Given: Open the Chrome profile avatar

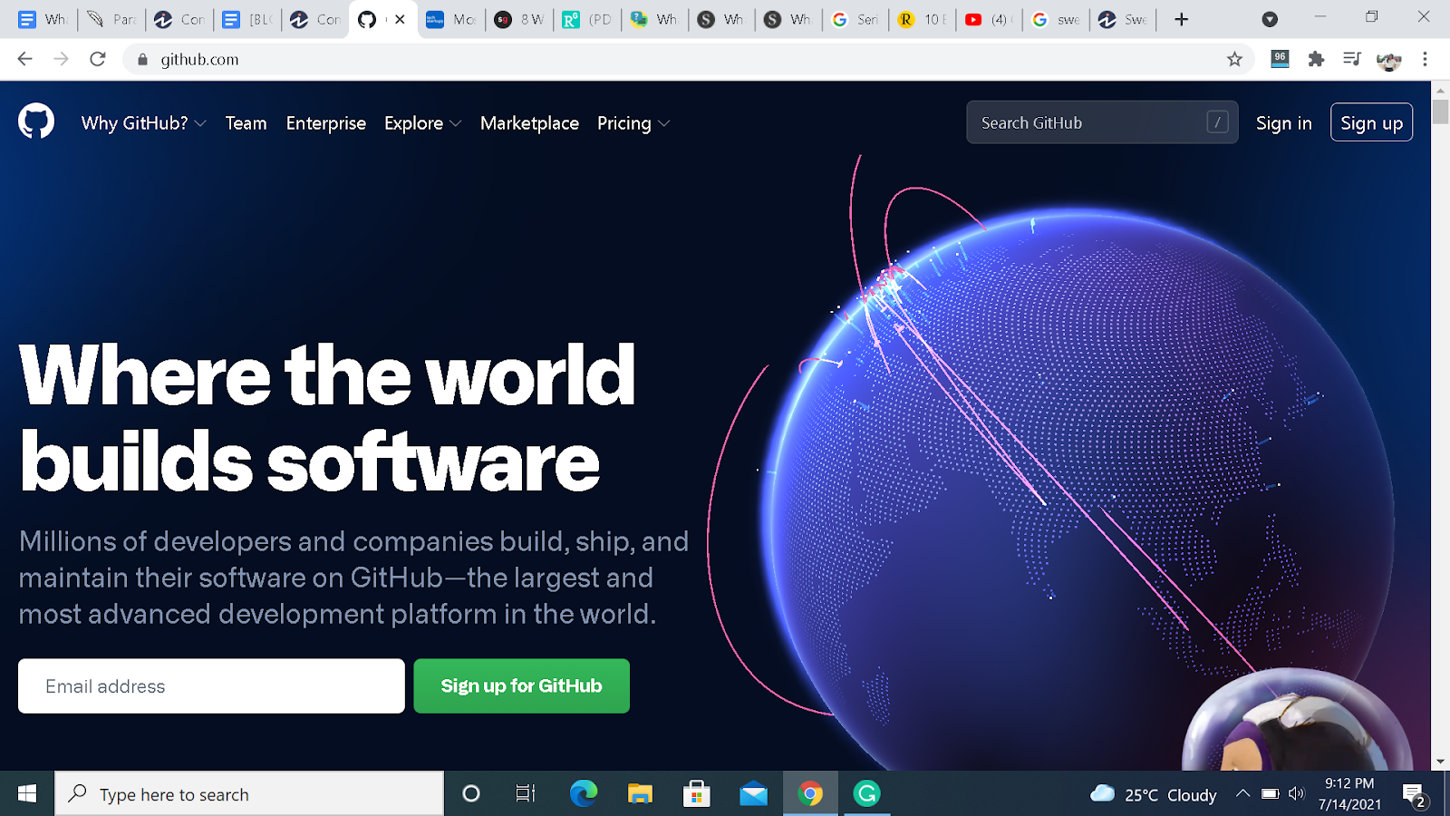Looking at the screenshot, I should click(1388, 60).
